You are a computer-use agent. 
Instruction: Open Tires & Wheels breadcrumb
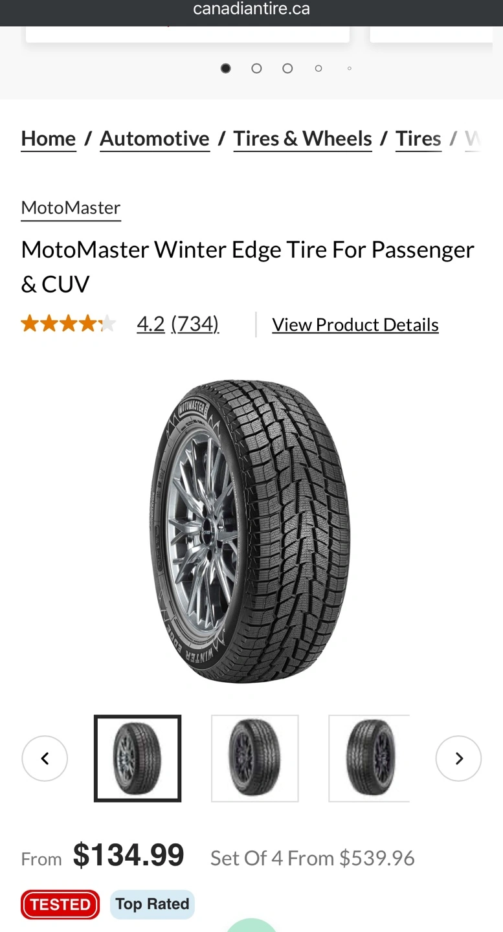pos(302,139)
